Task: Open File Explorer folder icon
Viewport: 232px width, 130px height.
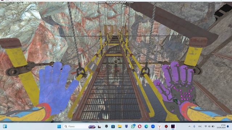Action: click(120, 126)
